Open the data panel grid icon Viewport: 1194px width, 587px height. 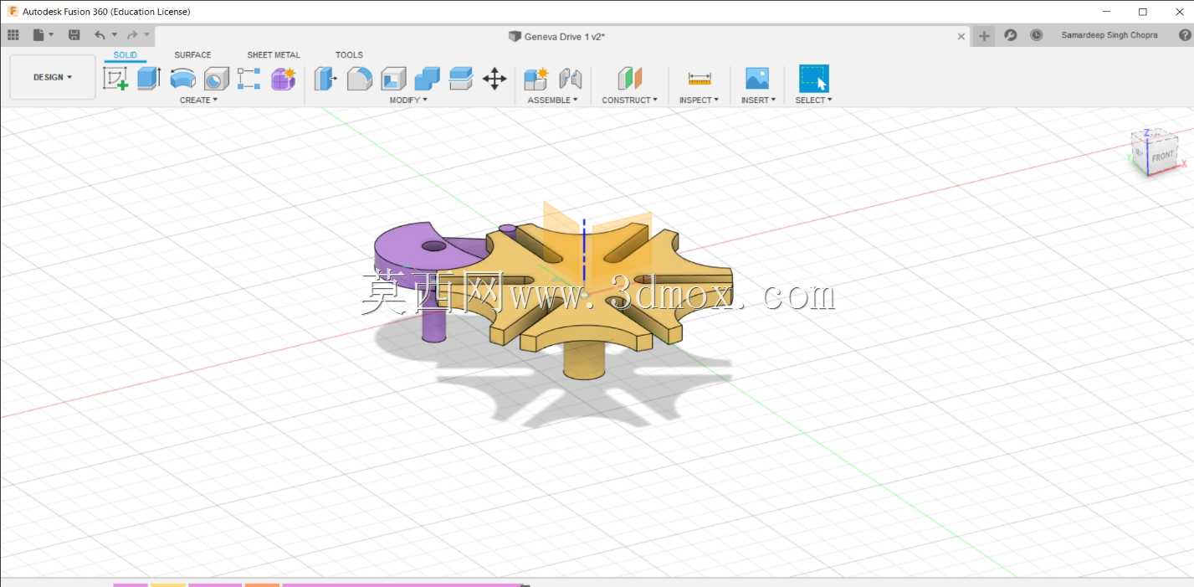[x=13, y=35]
